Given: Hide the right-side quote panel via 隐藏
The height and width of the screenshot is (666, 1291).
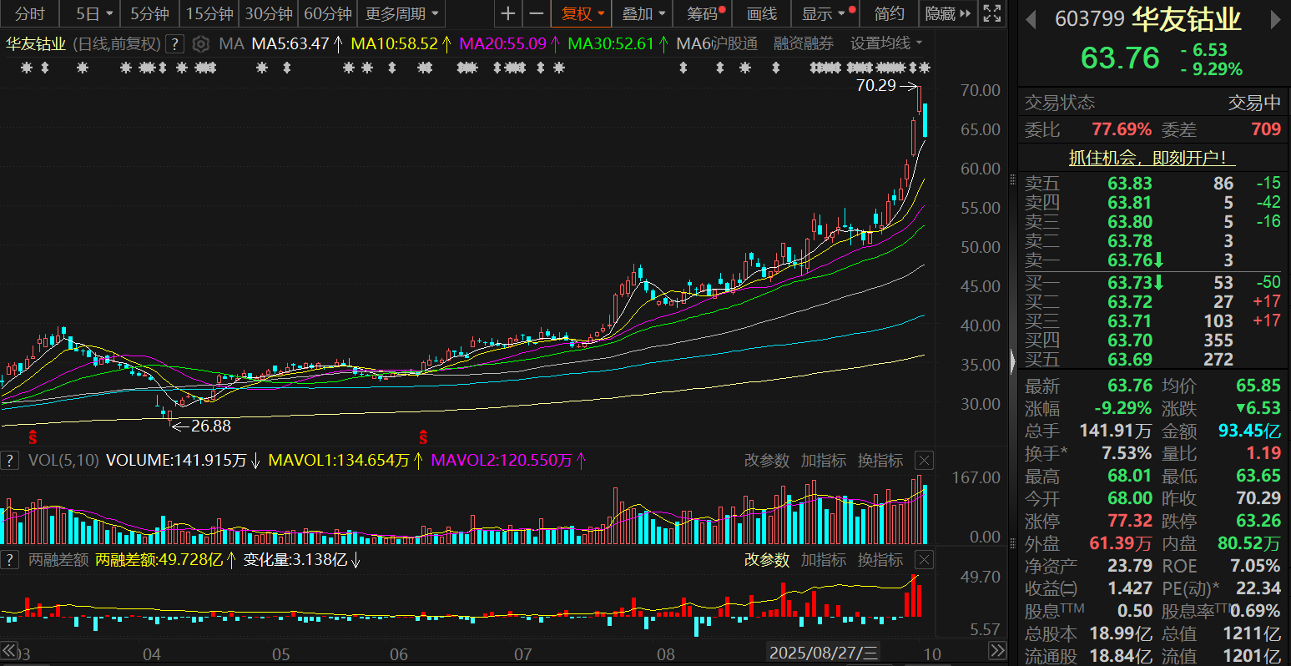Looking at the screenshot, I should (948, 14).
